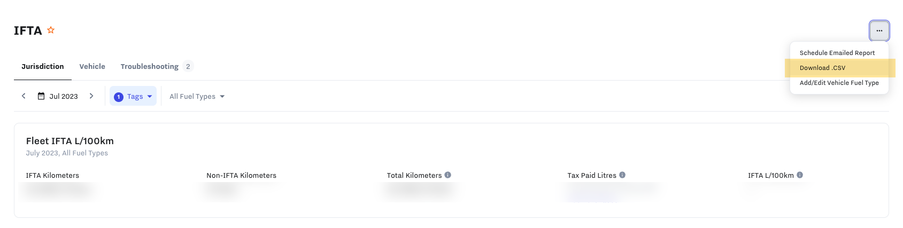Choose Download .CSV menu option
Screen dimensions: 903x228
(822, 68)
